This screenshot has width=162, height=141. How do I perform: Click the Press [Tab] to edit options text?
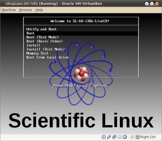click(80, 86)
